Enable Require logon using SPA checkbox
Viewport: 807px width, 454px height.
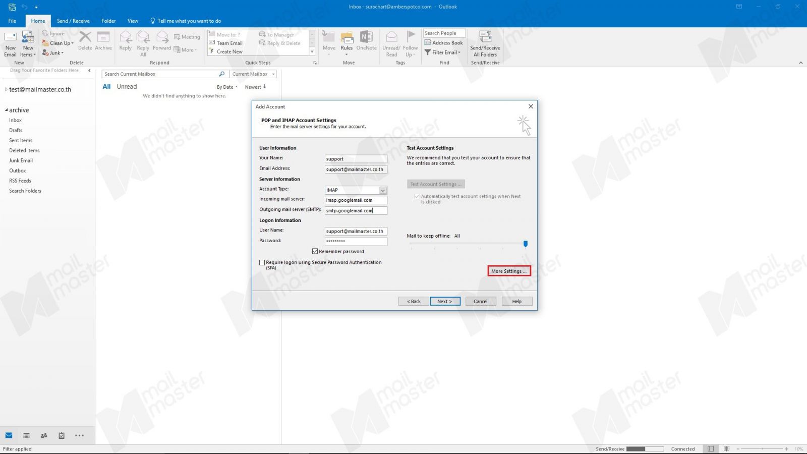pos(262,262)
